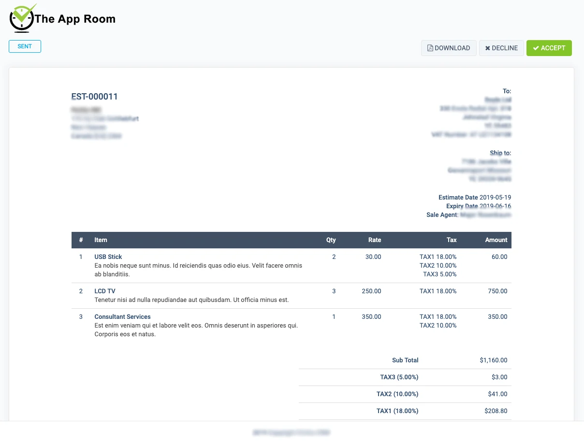Click the LCD TV description text
Screen dimensions: 584x444
191,300
